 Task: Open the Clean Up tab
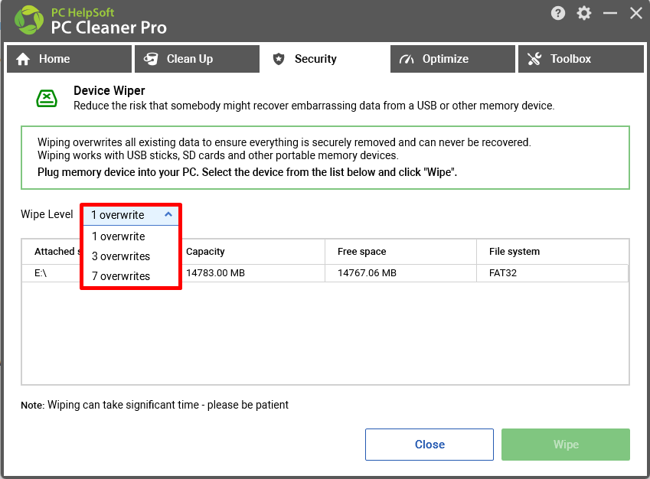click(x=198, y=59)
